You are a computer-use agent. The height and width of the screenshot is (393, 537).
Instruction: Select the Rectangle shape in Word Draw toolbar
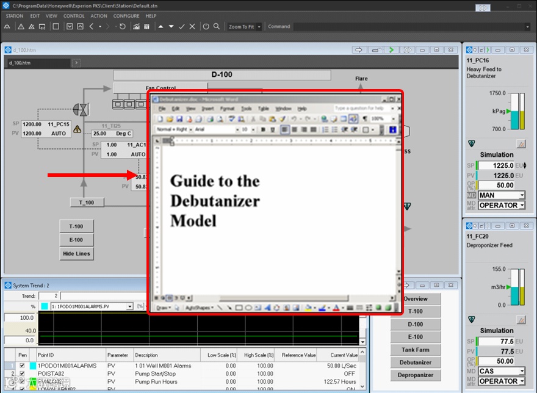[x=239, y=308]
